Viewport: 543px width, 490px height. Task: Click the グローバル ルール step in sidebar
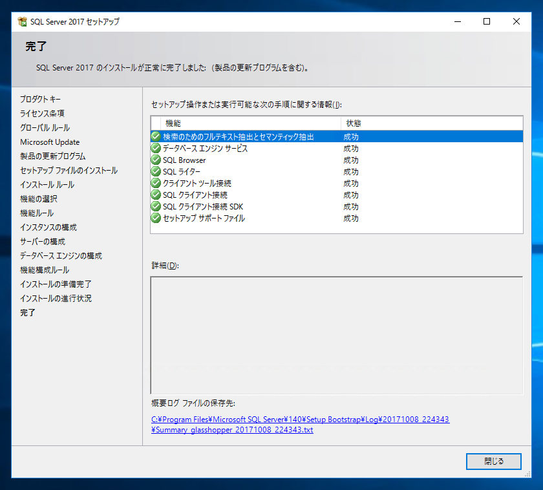coord(45,127)
